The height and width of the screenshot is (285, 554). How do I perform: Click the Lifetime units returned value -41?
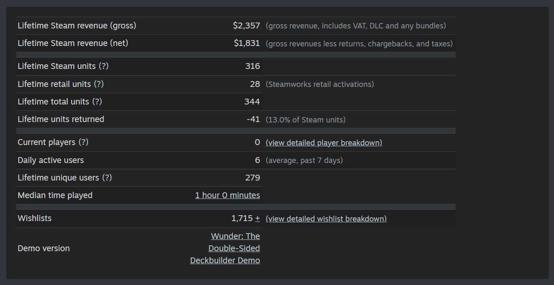pos(253,119)
